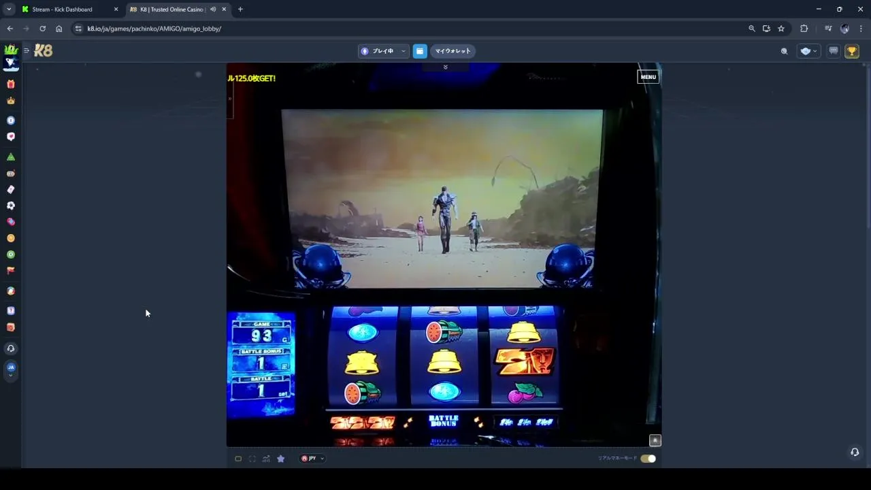Select the green triangle sidebar icon
Viewport: 871px width, 490px height.
coord(11,157)
